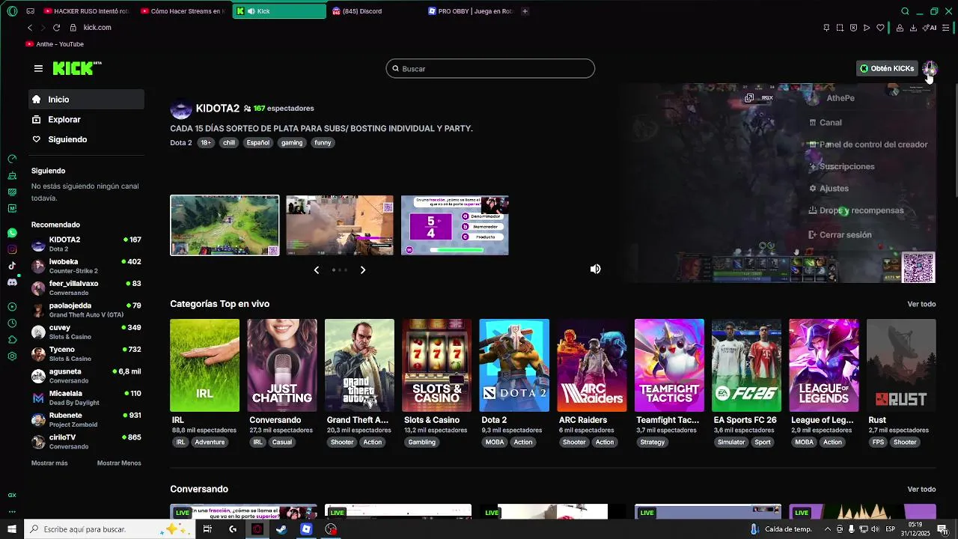
Task: Open Instagram in Opera sidebar
Action: tap(12, 249)
